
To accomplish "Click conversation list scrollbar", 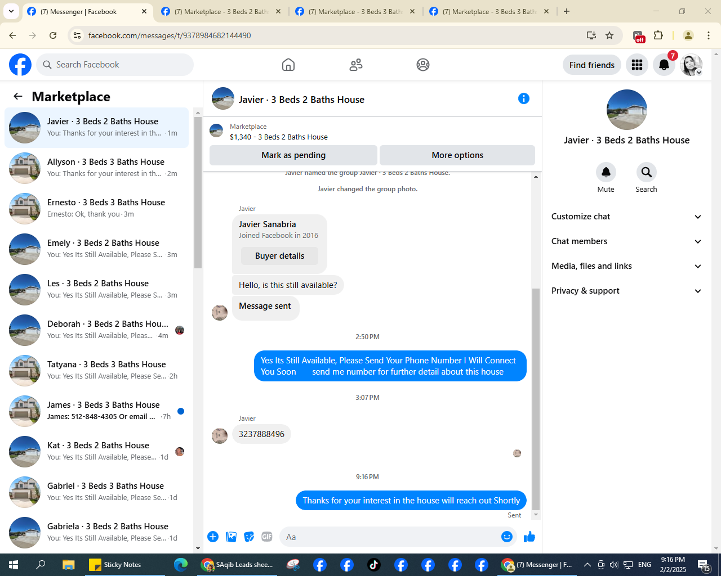I will click(x=198, y=193).
